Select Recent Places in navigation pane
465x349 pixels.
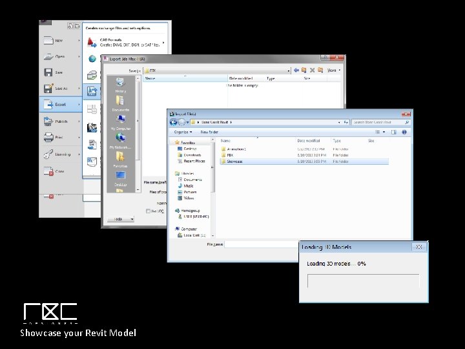point(191,161)
